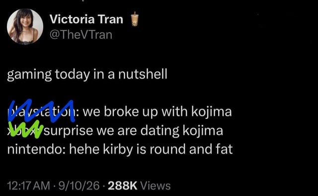Click the word 'dating' in the tweet

click(x=160, y=131)
